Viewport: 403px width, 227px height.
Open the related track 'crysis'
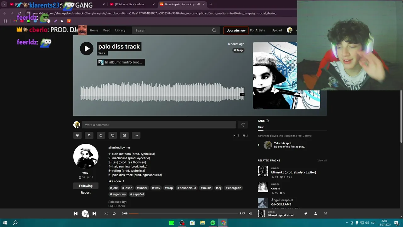[x=275, y=189]
